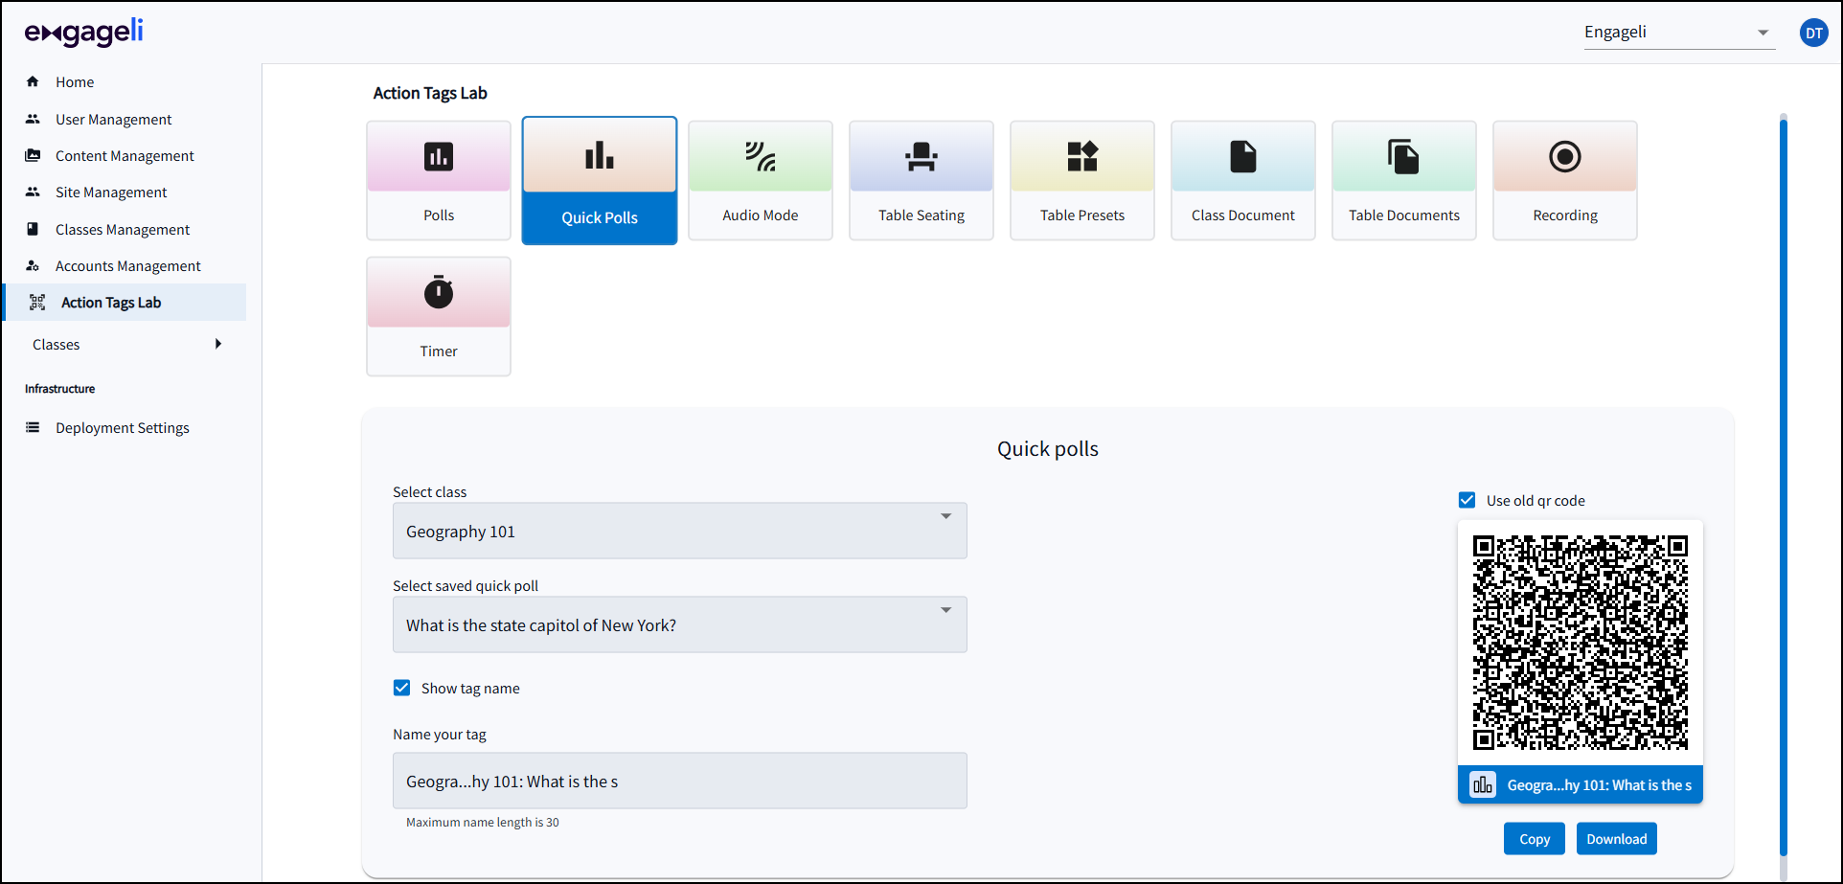The image size is (1843, 884).
Task: Click the Content Management icon
Action: point(33,155)
